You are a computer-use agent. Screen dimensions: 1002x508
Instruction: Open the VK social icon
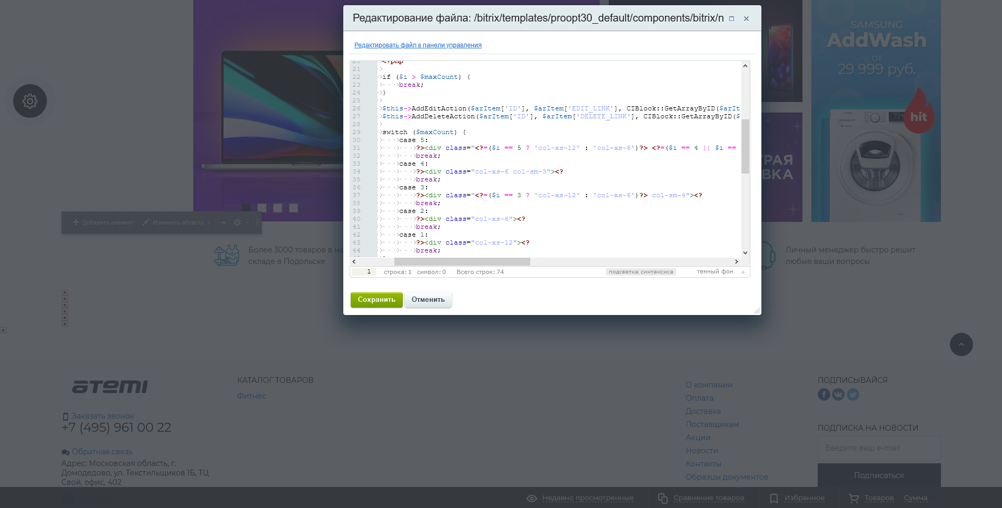(x=838, y=394)
